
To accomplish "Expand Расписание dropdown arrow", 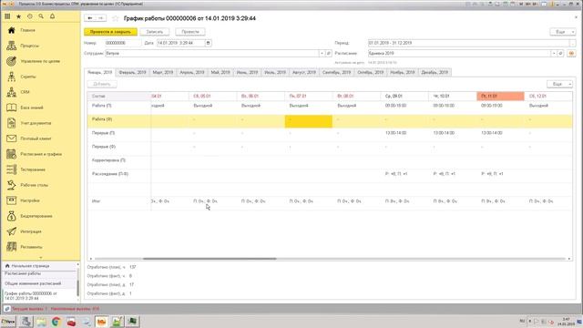I will pos(554,54).
